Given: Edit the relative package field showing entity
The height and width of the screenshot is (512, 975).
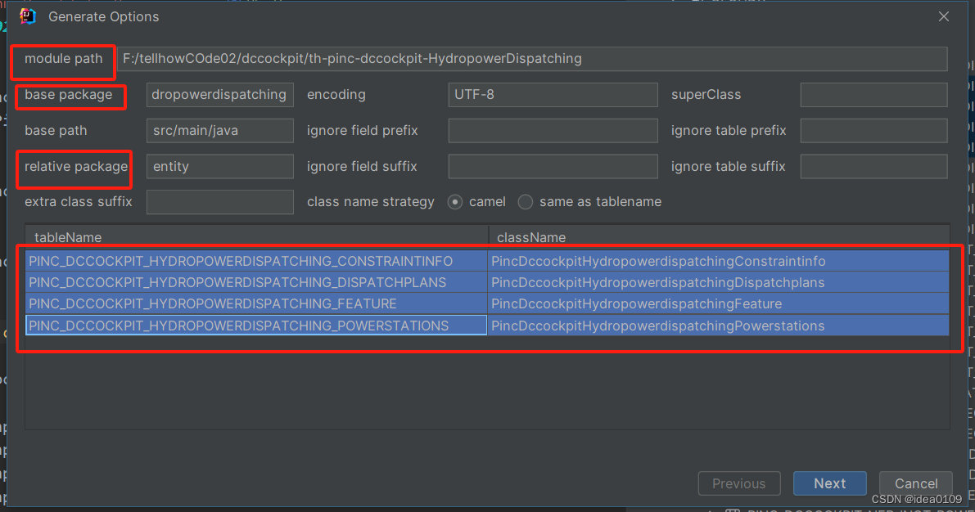Looking at the screenshot, I should tap(219, 166).
